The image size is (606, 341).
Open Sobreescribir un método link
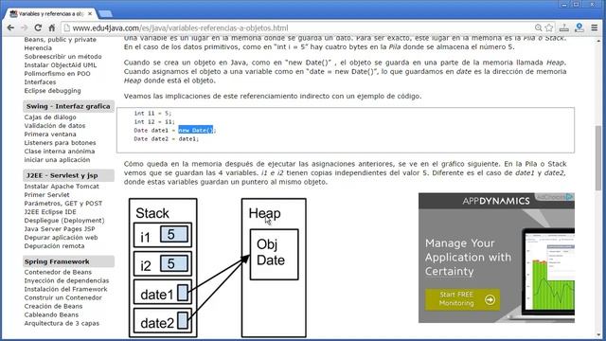(63, 57)
